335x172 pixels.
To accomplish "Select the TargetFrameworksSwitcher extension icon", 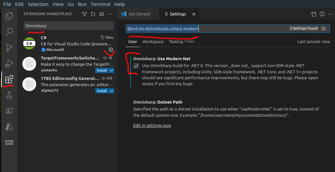I will [29, 64].
